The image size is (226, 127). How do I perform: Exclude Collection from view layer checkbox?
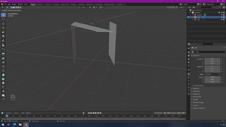point(219,13)
